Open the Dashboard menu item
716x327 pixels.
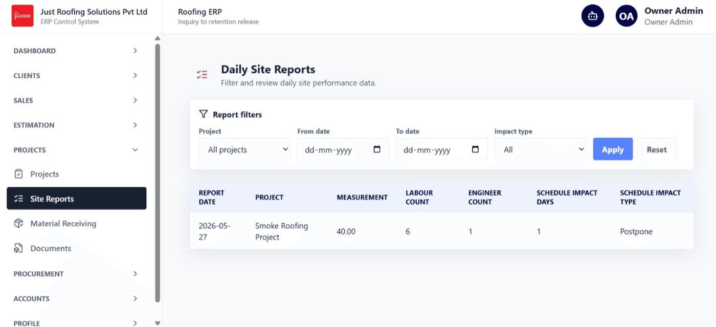coord(76,51)
